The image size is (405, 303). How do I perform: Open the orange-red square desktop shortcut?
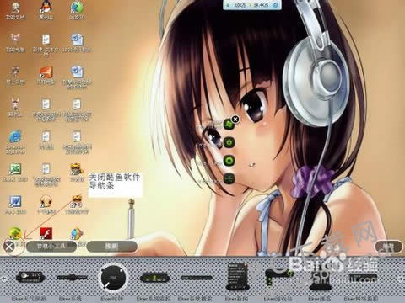point(46,72)
